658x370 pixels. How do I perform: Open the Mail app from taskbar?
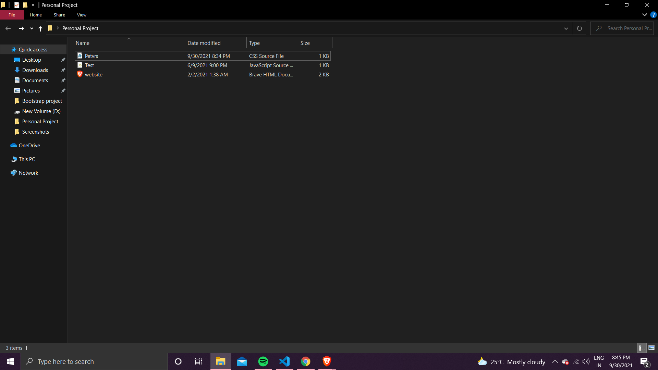242,361
